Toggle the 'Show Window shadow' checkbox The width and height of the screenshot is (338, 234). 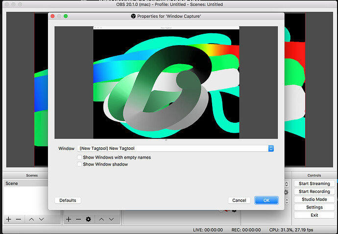(79, 164)
